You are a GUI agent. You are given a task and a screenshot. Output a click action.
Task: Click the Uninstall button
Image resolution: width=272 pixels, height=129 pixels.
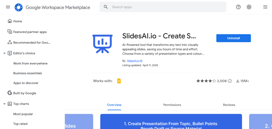(x=233, y=38)
